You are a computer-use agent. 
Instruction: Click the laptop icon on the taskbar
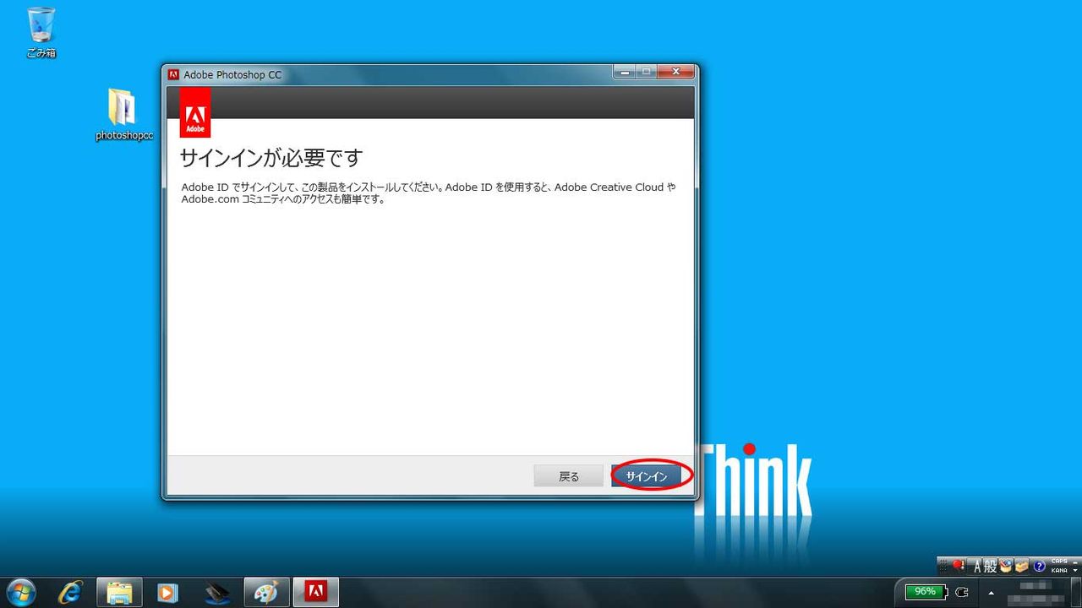[217, 592]
